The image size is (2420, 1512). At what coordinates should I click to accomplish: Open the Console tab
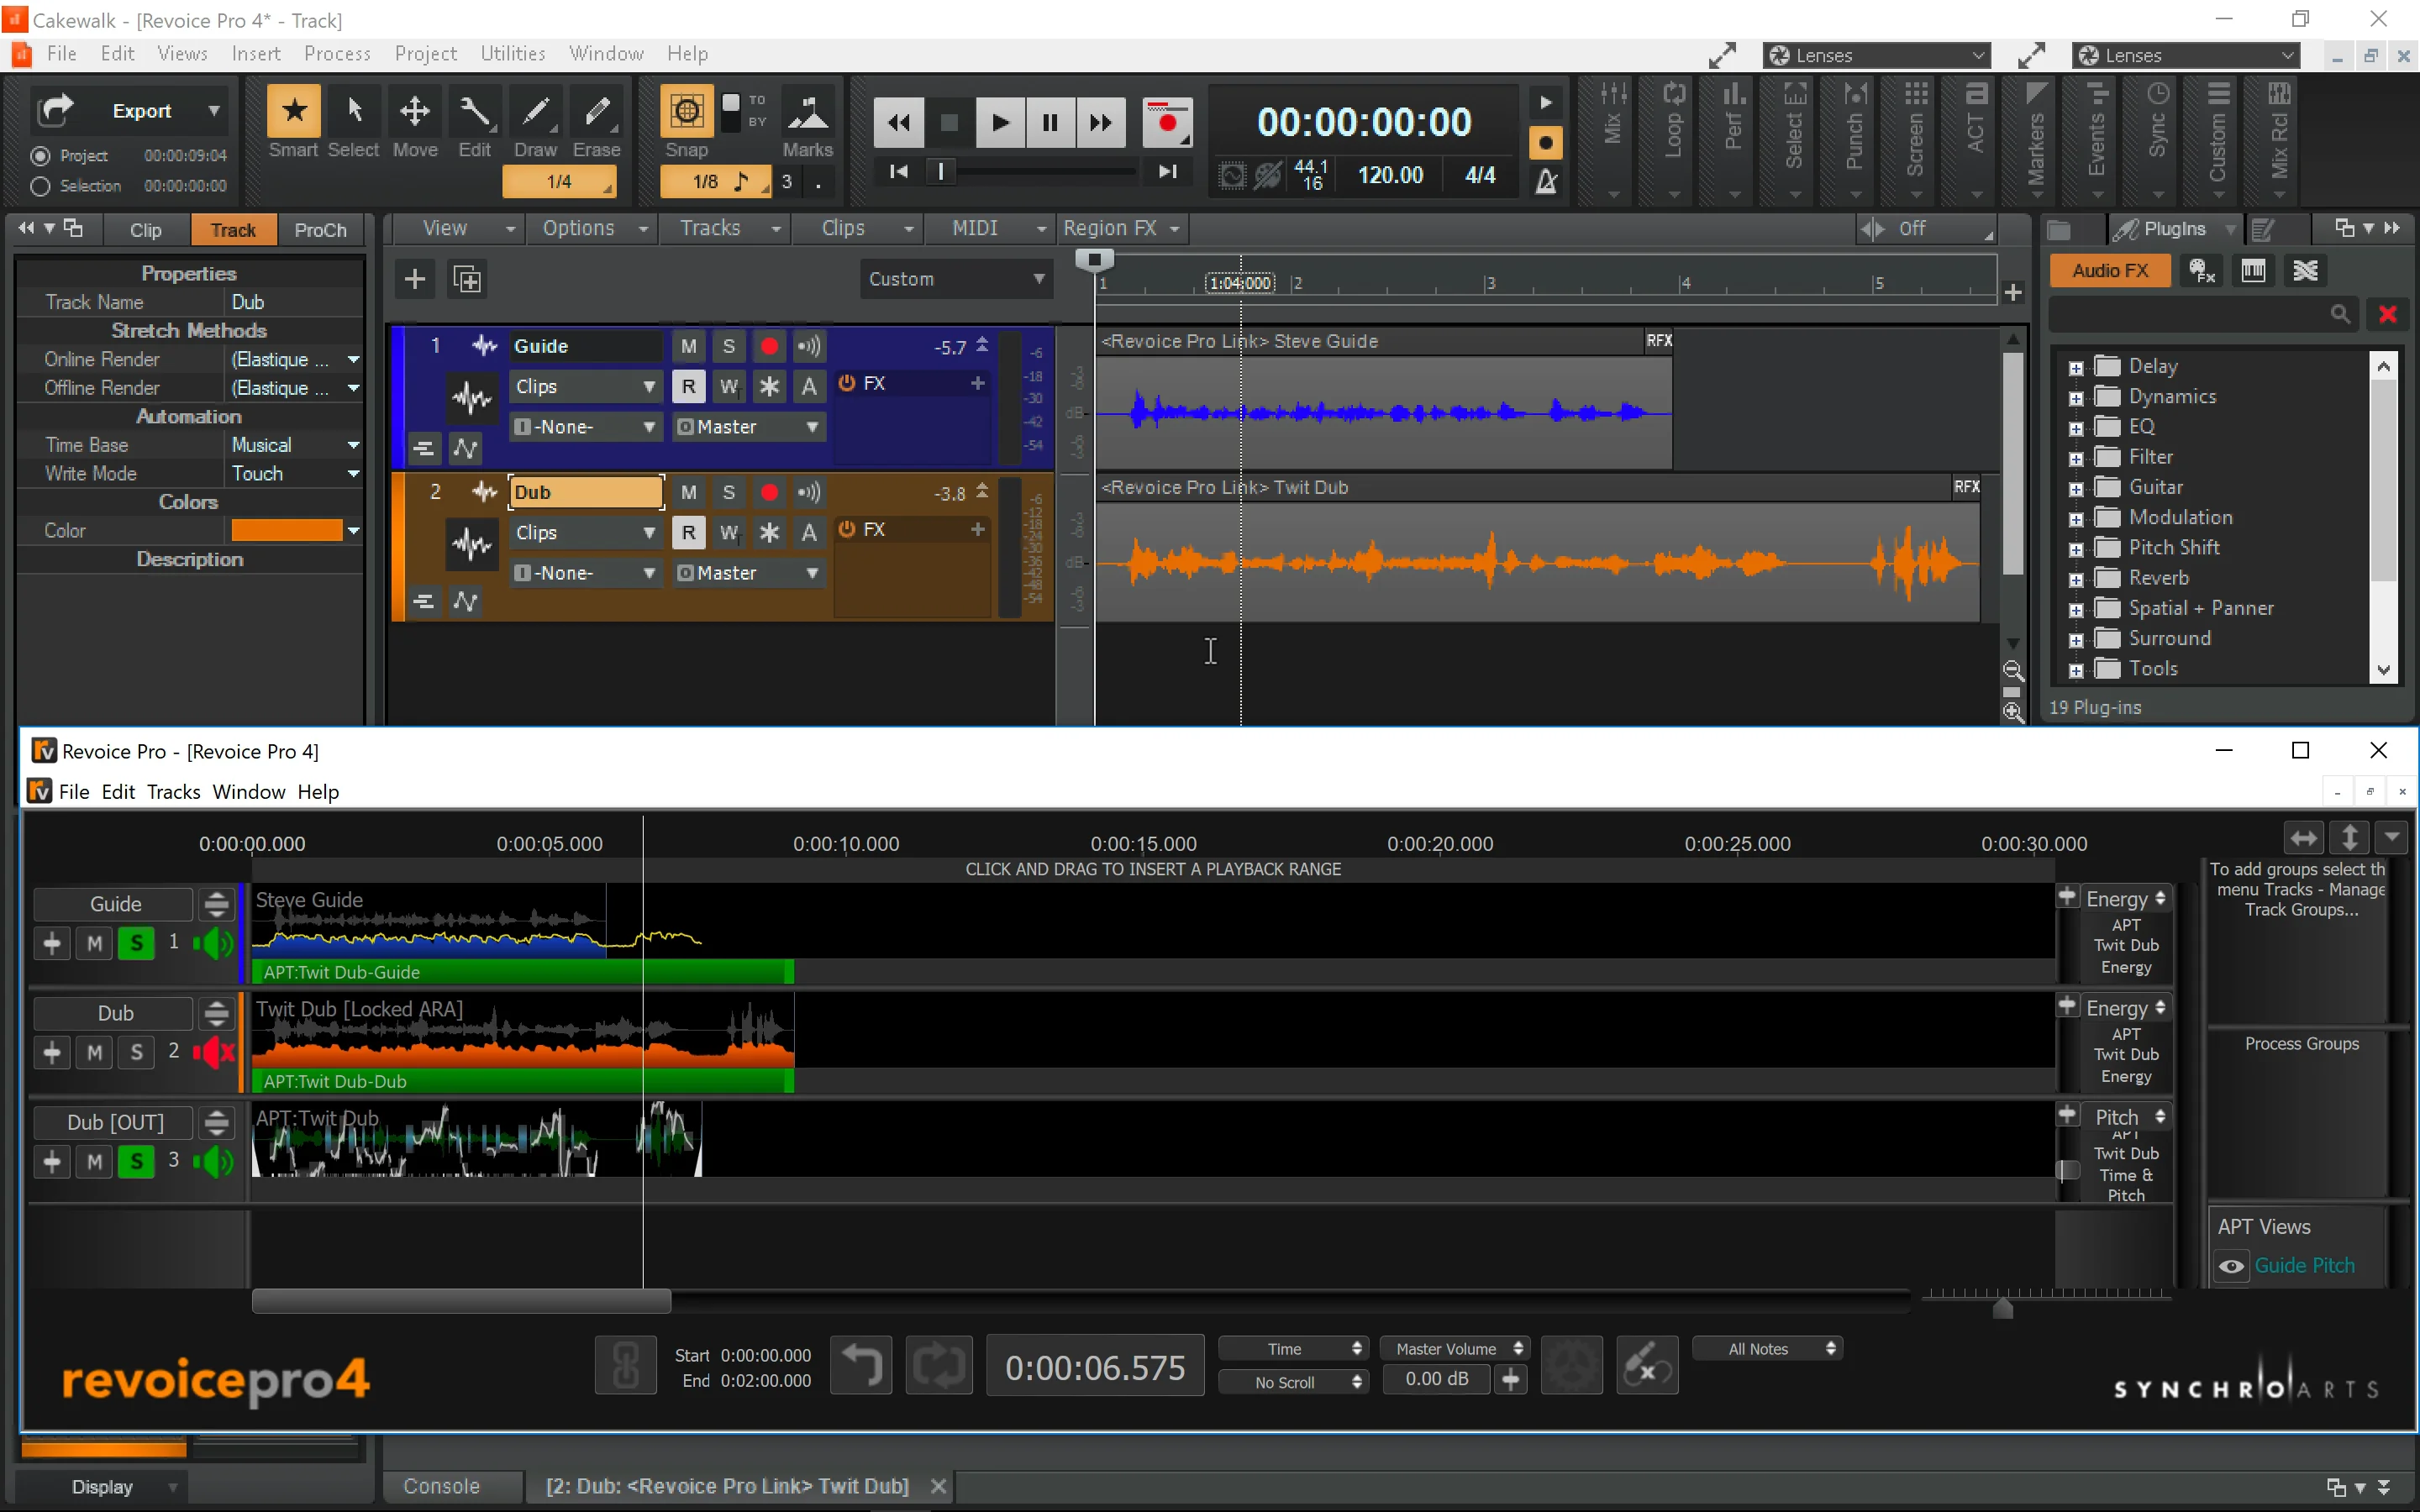tap(441, 1487)
